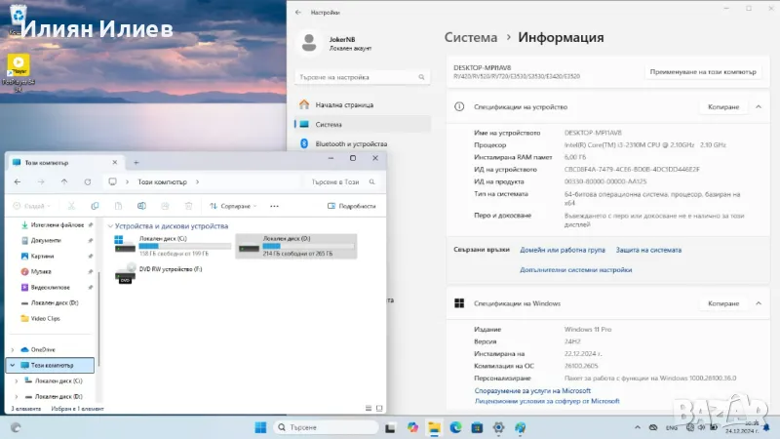780x439 pixels.
Task: Collapse the Windows specifications section
Action: tap(759, 303)
